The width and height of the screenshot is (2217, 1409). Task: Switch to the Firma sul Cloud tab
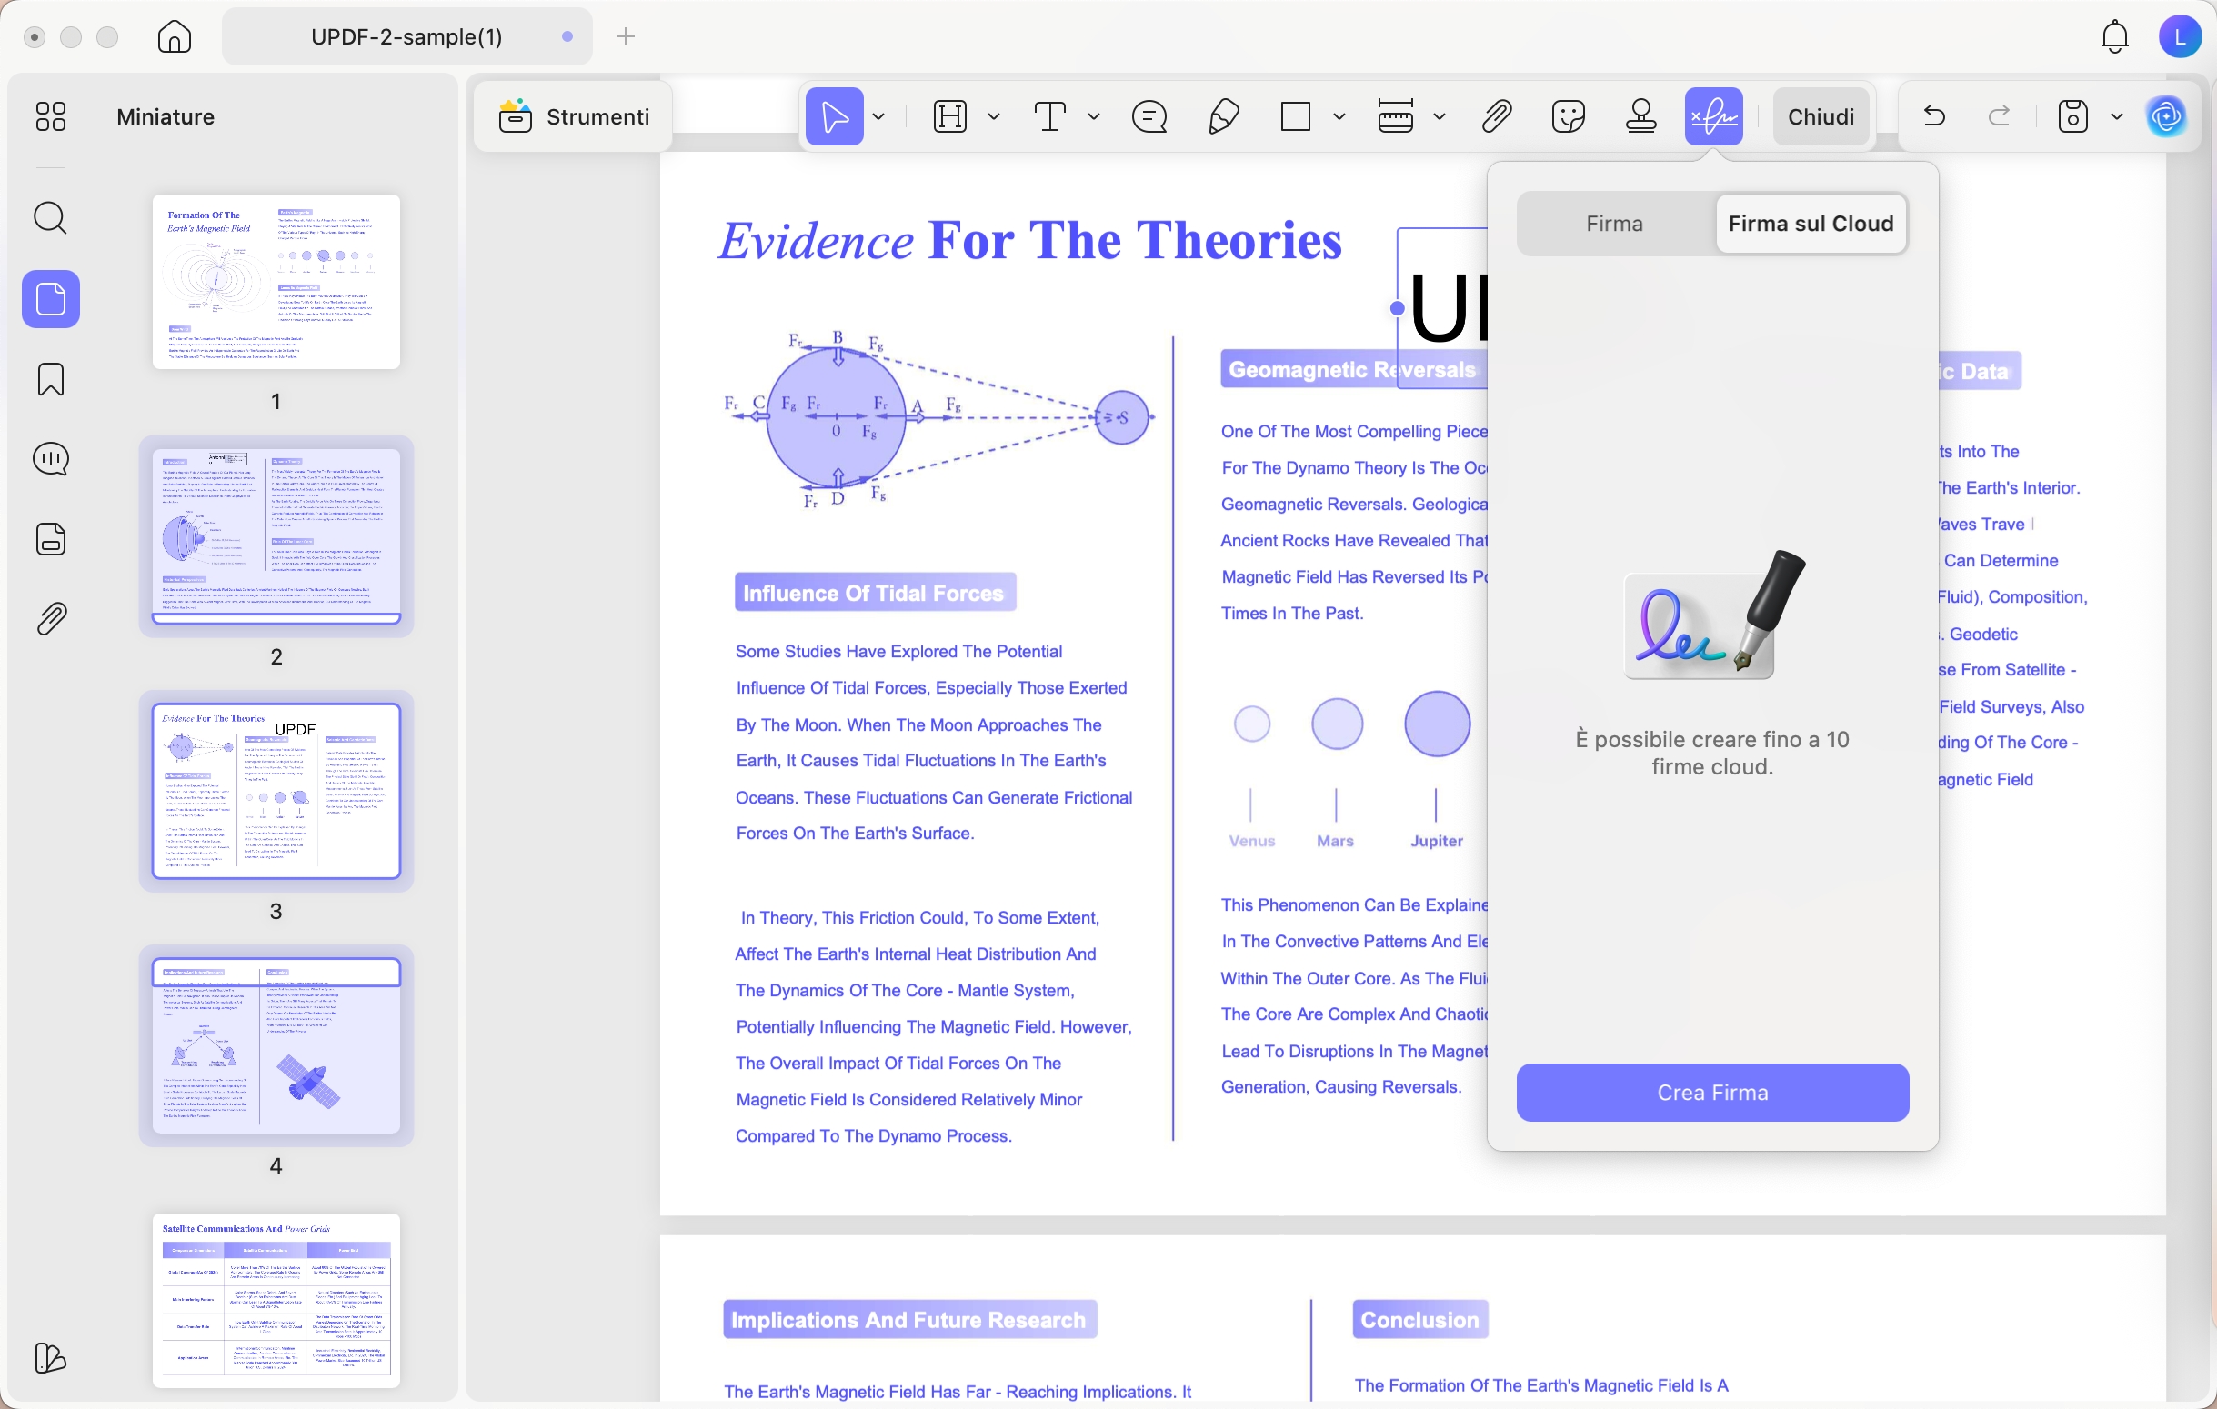1811,224
